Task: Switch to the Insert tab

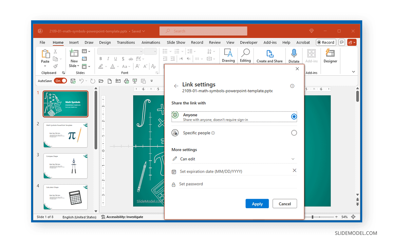Action: (x=74, y=43)
